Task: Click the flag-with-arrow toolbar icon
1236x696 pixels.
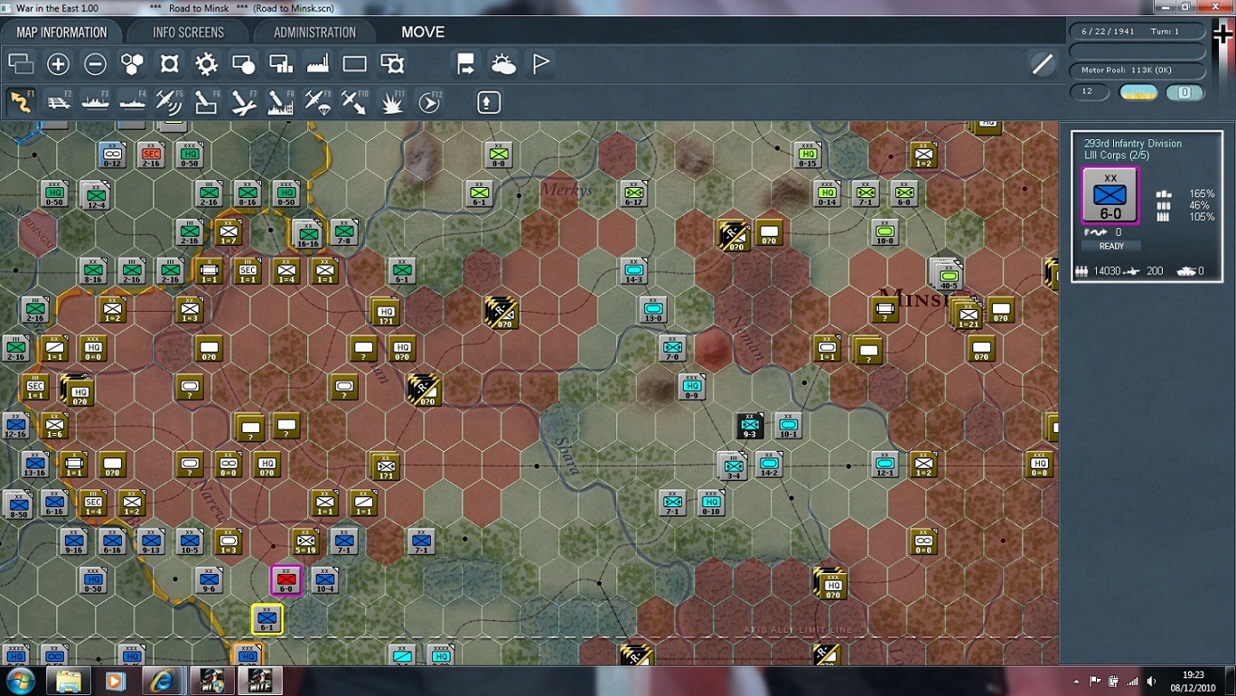Action: (x=465, y=64)
